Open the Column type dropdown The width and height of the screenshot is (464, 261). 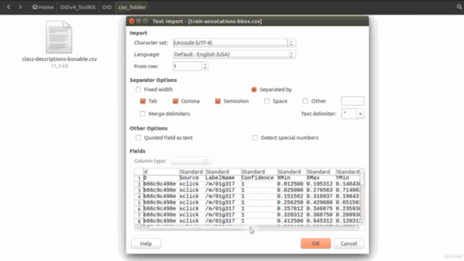191,161
